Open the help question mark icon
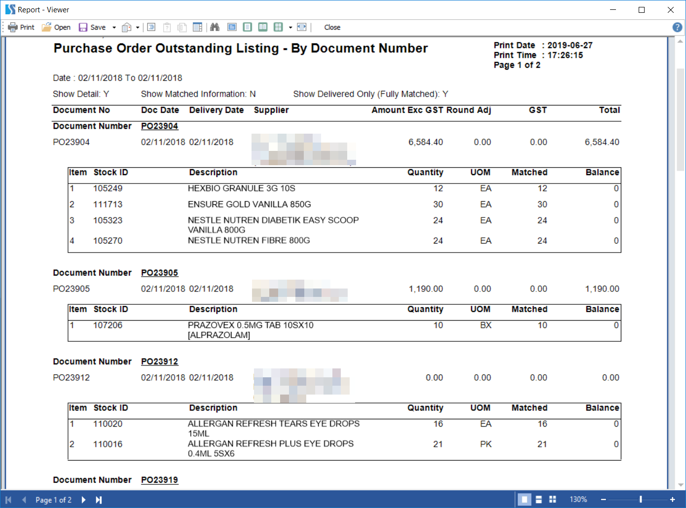This screenshot has height=508, width=686. (678, 27)
